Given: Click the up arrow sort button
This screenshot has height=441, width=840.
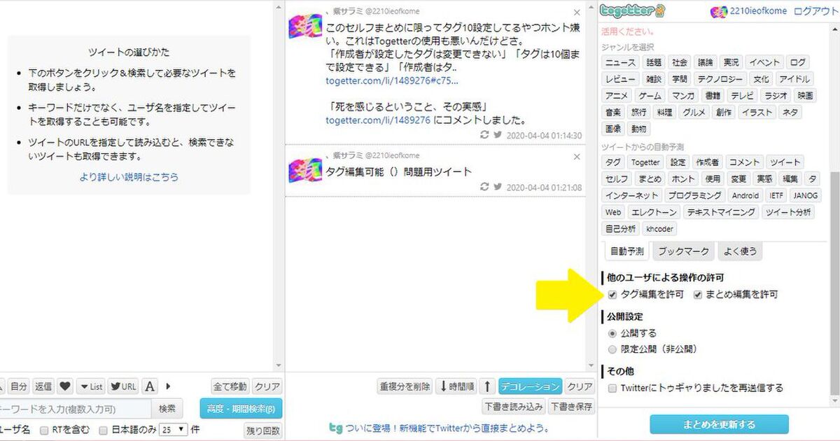Looking at the screenshot, I should click(487, 386).
